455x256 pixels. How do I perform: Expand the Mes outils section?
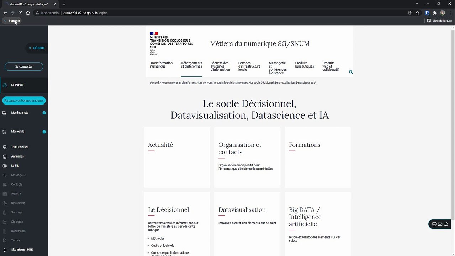coord(44,132)
